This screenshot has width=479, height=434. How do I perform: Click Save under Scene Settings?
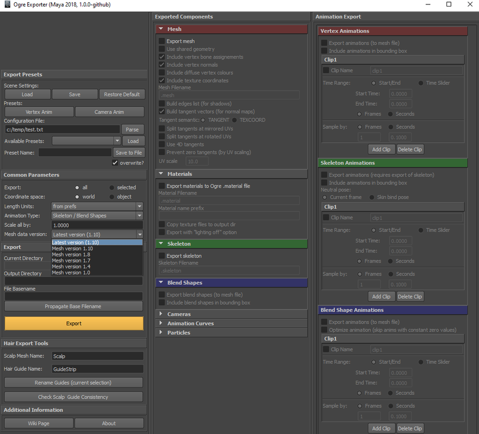point(75,94)
